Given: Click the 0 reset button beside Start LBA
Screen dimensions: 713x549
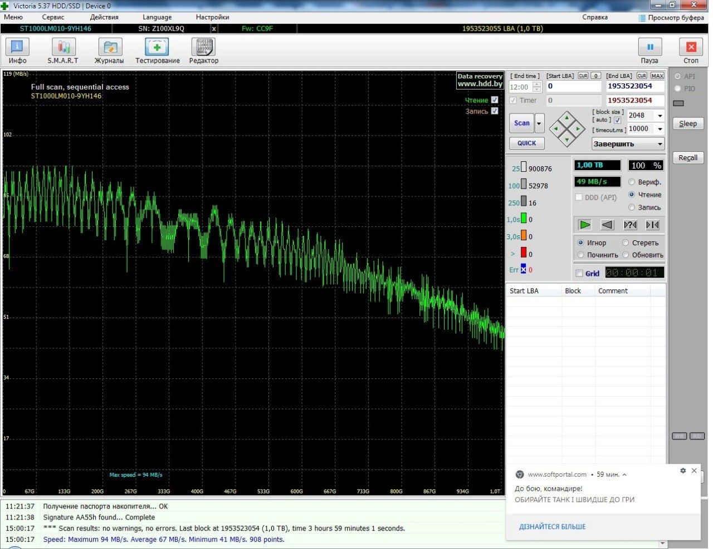Looking at the screenshot, I should coord(596,76).
